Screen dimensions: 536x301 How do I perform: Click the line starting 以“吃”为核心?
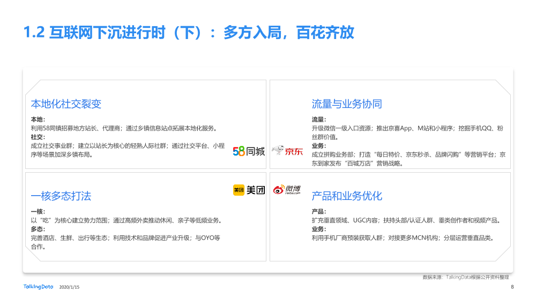(127, 220)
